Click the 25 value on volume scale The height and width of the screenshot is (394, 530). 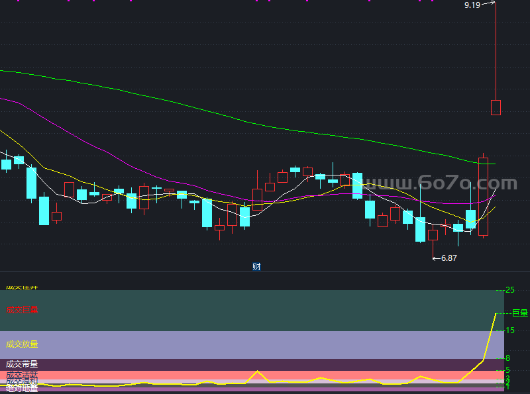[x=509, y=290]
